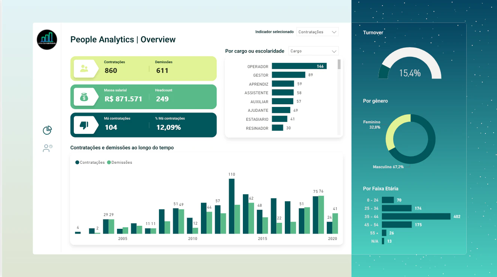Select the AJUDANTE bar showing 49

click(281, 110)
